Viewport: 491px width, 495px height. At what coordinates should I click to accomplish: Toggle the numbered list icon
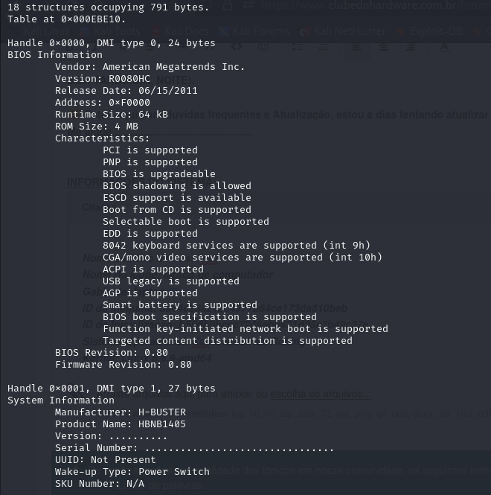pyautogui.click(x=324, y=47)
